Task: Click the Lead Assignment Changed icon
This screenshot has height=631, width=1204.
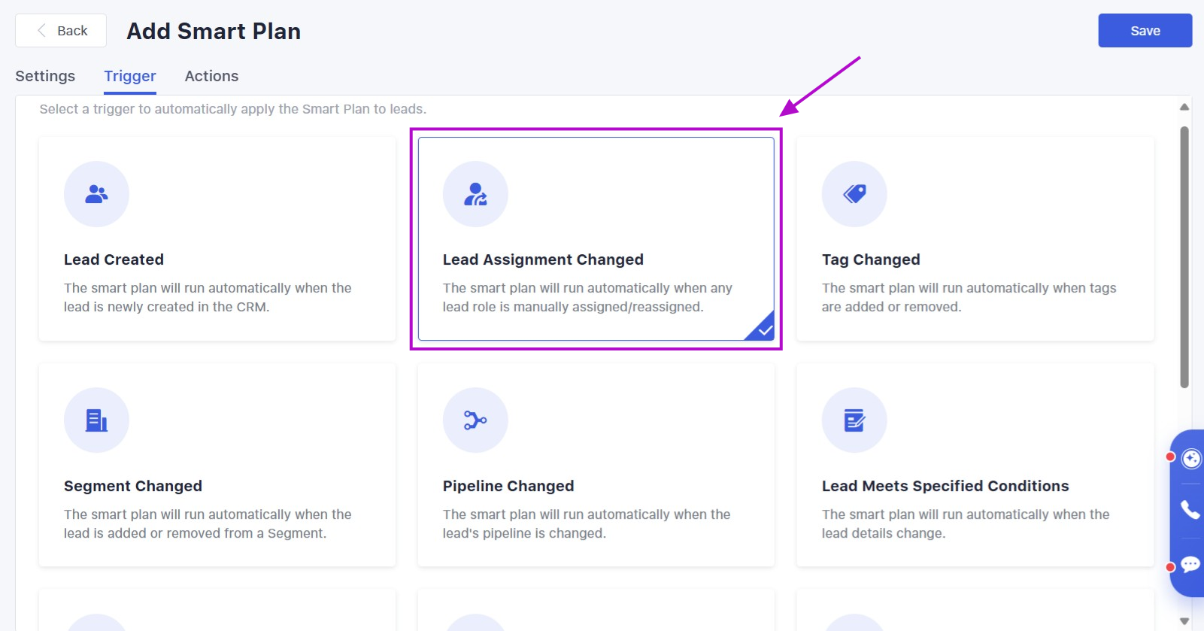Action: [475, 194]
